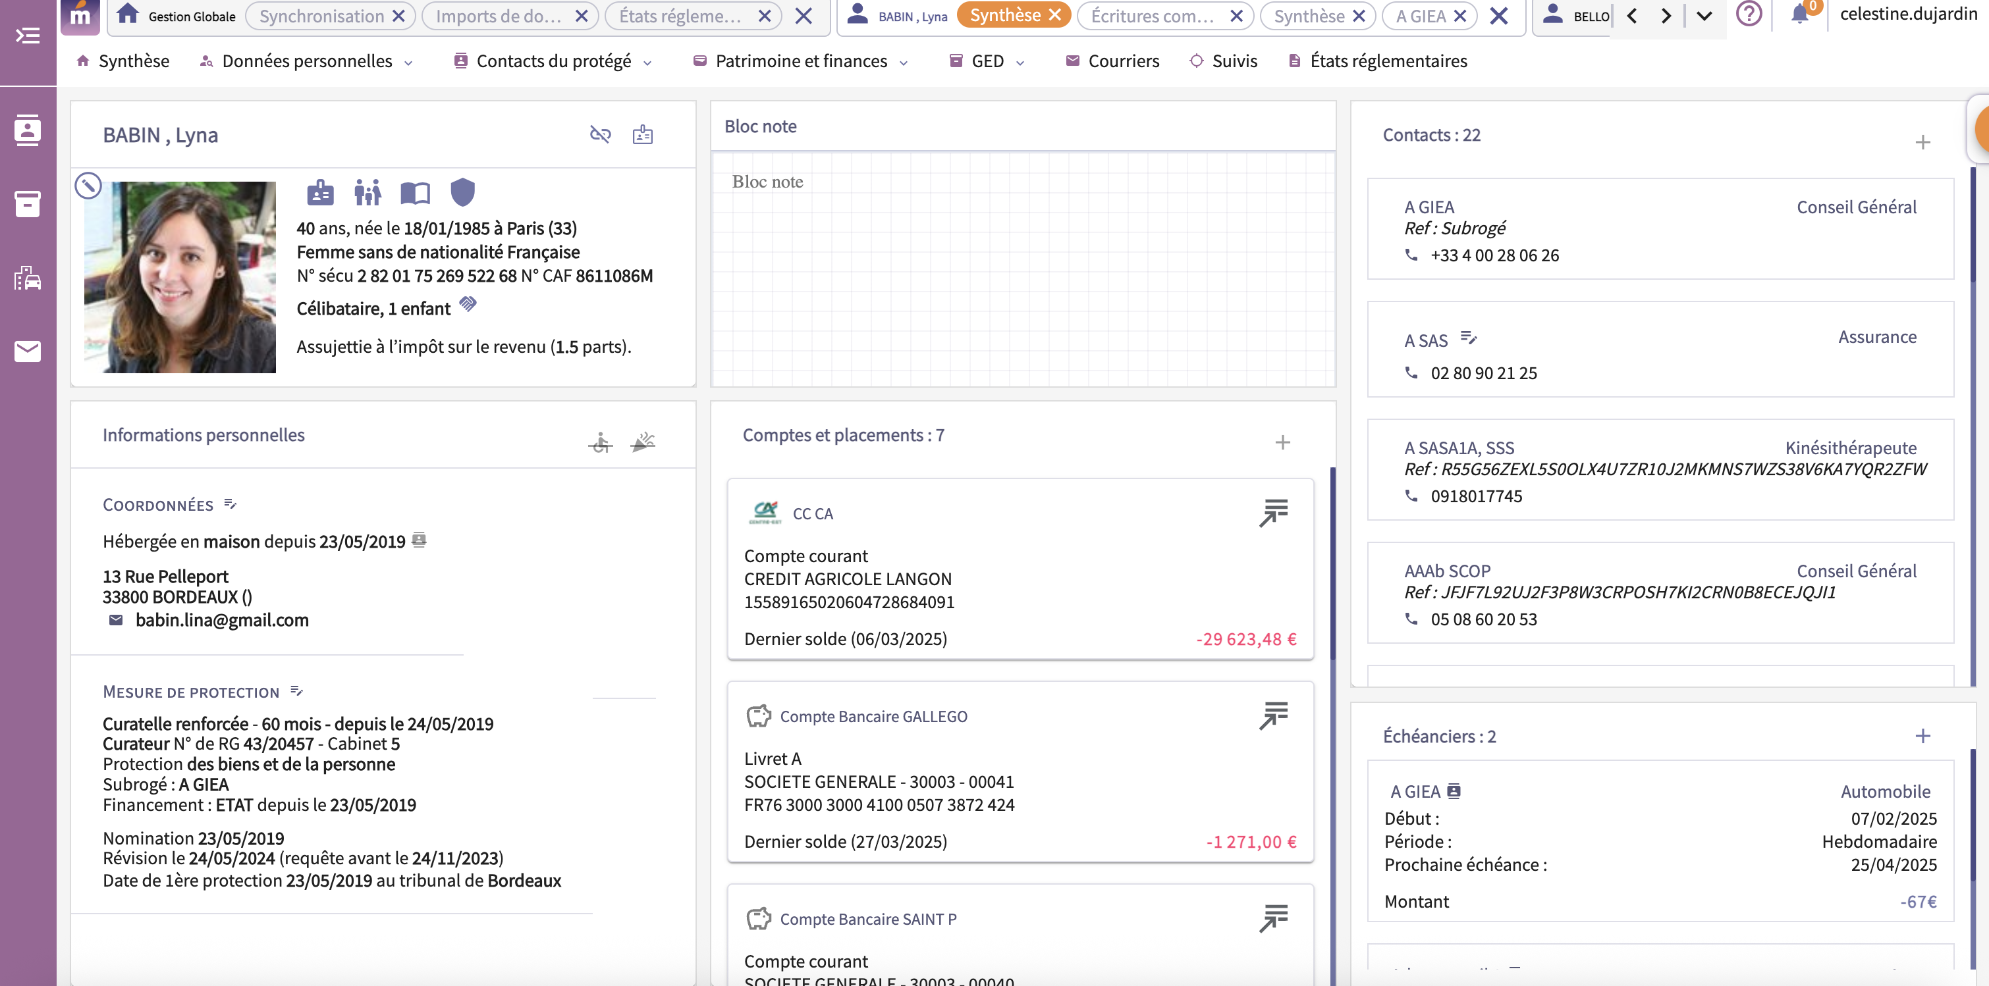The height and width of the screenshot is (986, 1989).
Task: Open the Courriers menu item
Action: [x=1112, y=61]
